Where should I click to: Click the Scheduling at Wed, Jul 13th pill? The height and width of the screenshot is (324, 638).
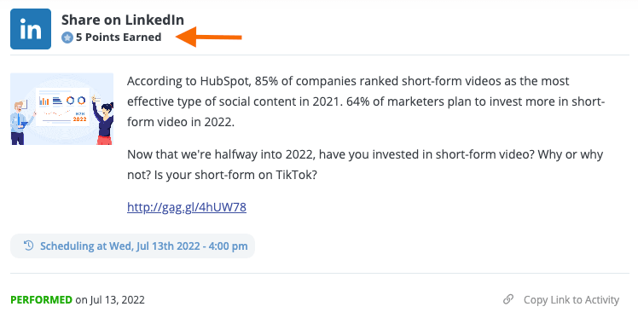(x=133, y=246)
